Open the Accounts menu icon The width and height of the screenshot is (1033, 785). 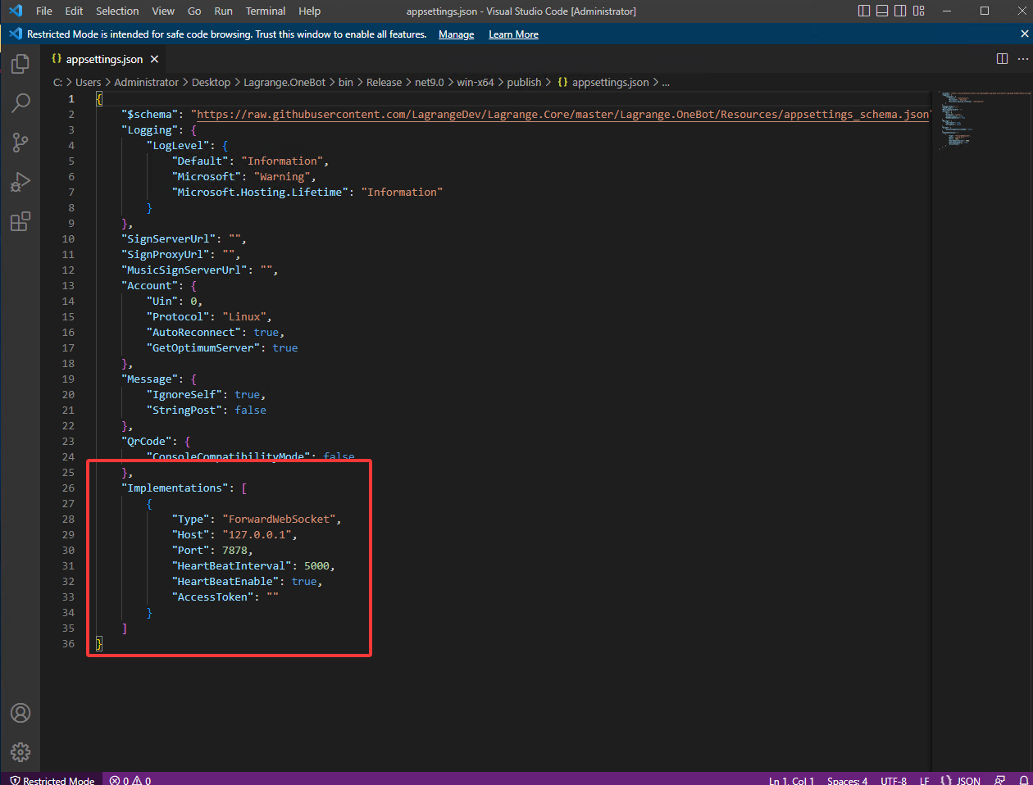(x=20, y=713)
